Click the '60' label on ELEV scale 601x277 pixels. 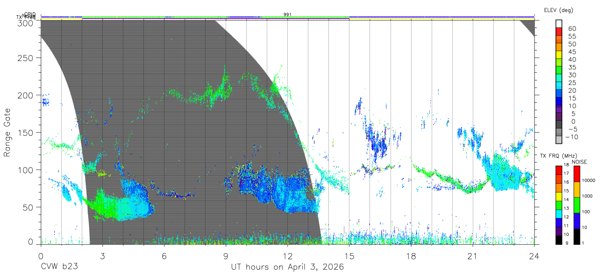click(x=572, y=28)
